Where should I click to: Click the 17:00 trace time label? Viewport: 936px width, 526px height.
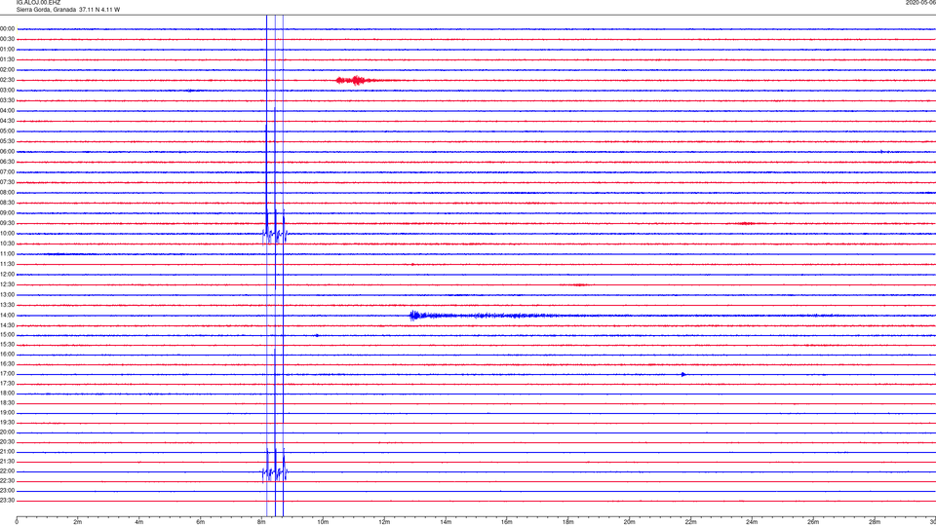(x=7, y=374)
